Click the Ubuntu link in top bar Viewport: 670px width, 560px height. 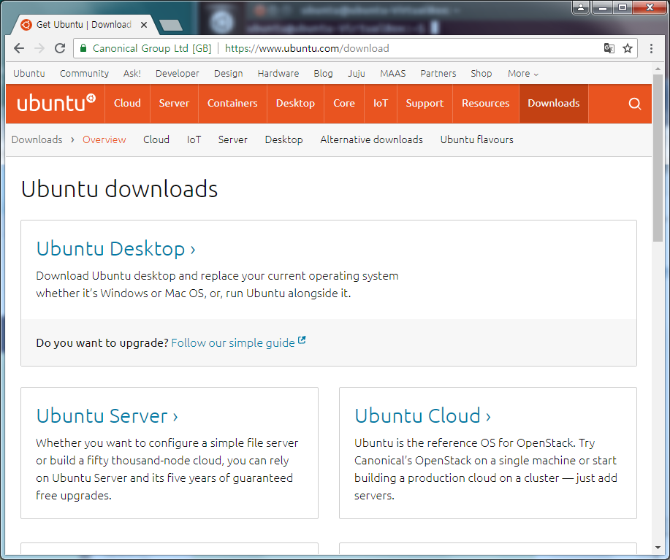pos(29,74)
